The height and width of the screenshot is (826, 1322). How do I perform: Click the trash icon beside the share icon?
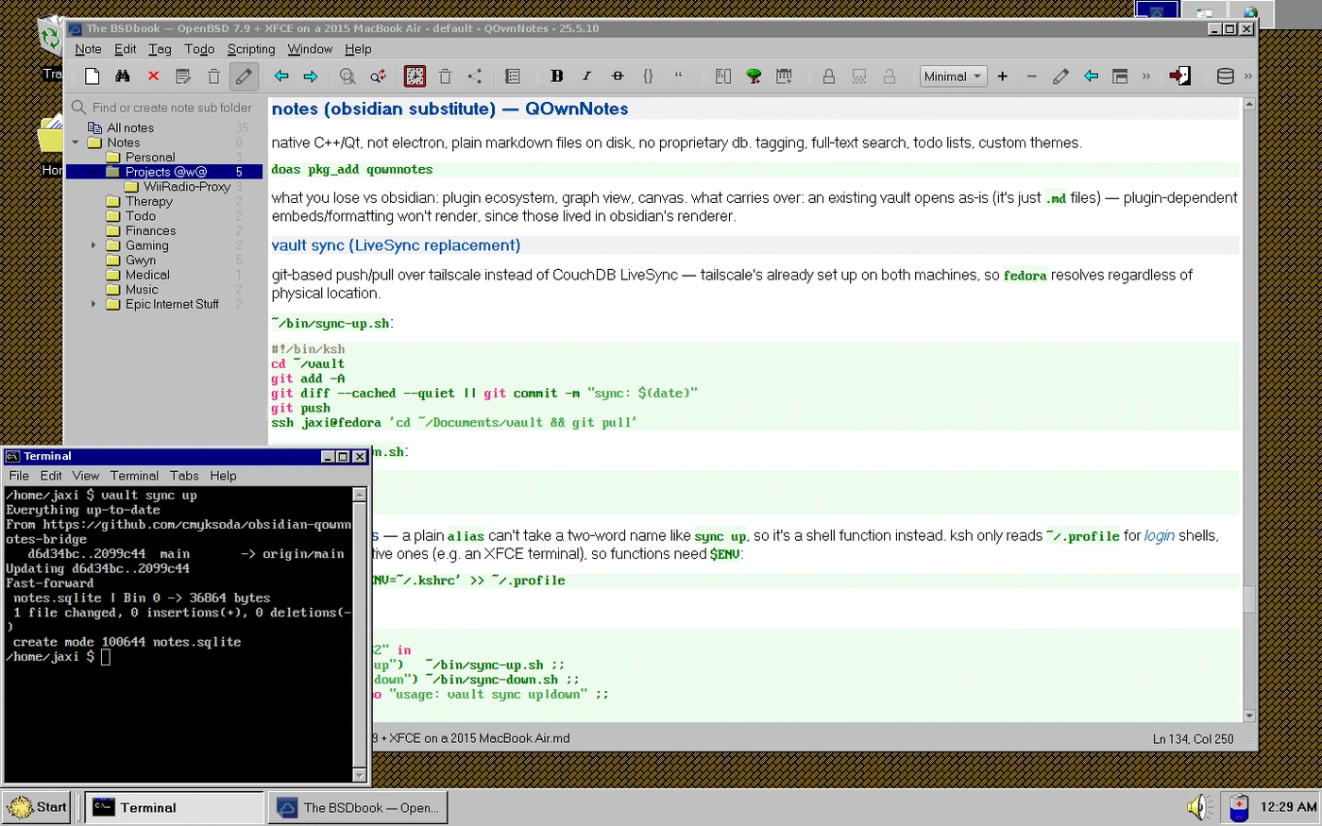click(x=445, y=76)
